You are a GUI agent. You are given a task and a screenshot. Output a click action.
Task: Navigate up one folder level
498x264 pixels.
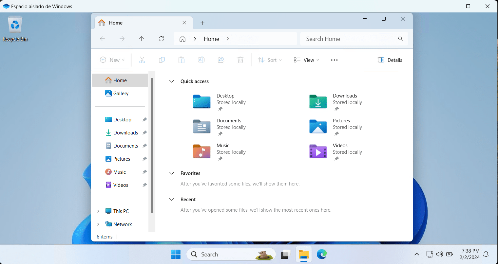142,39
